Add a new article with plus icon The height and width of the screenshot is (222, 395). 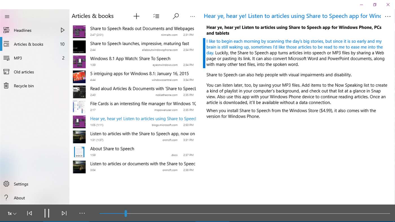click(136, 16)
